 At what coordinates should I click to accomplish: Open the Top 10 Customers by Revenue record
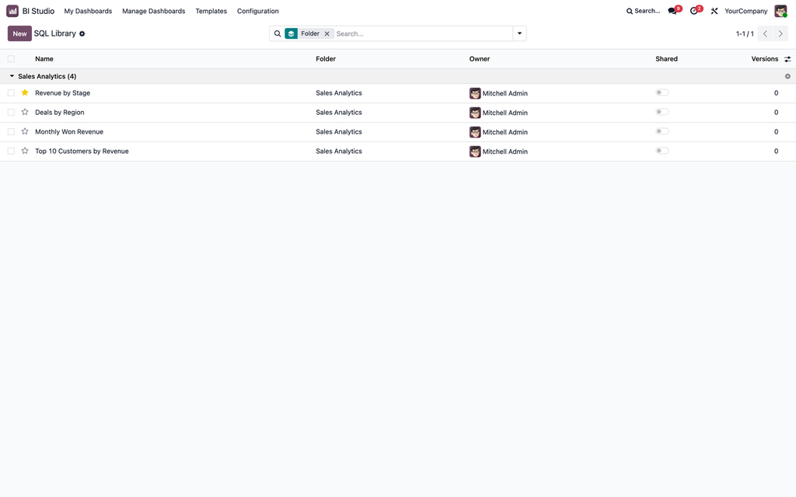coord(82,151)
